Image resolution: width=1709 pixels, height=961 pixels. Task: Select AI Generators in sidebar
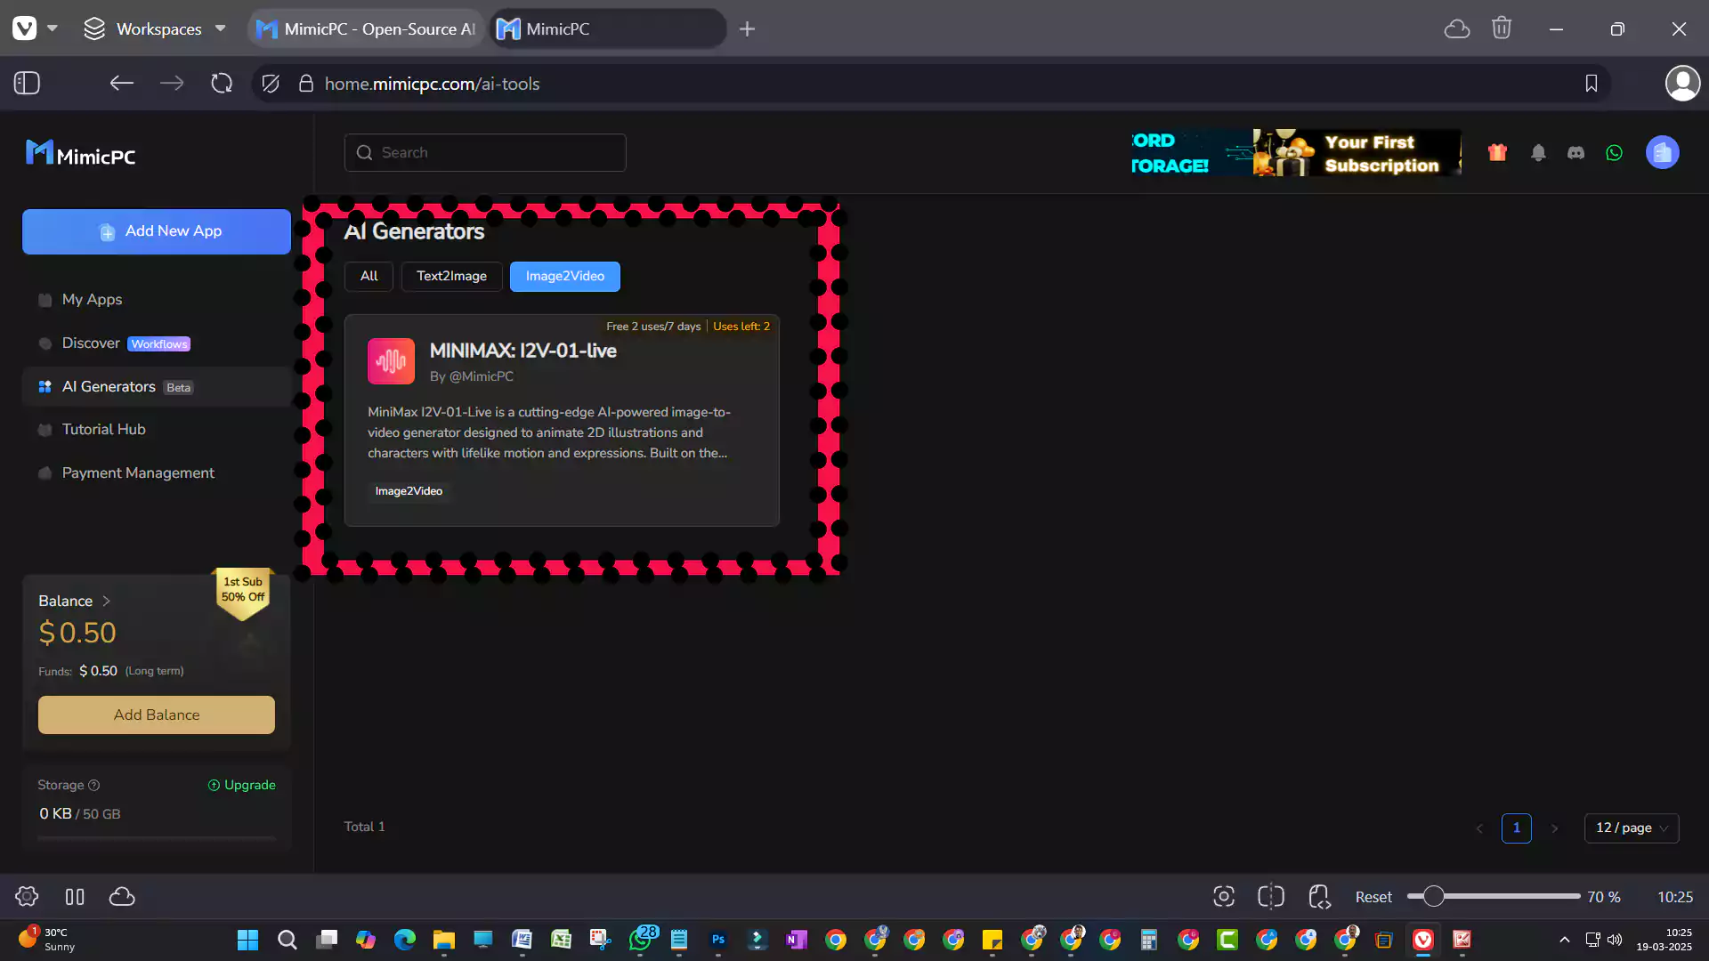[157, 387]
